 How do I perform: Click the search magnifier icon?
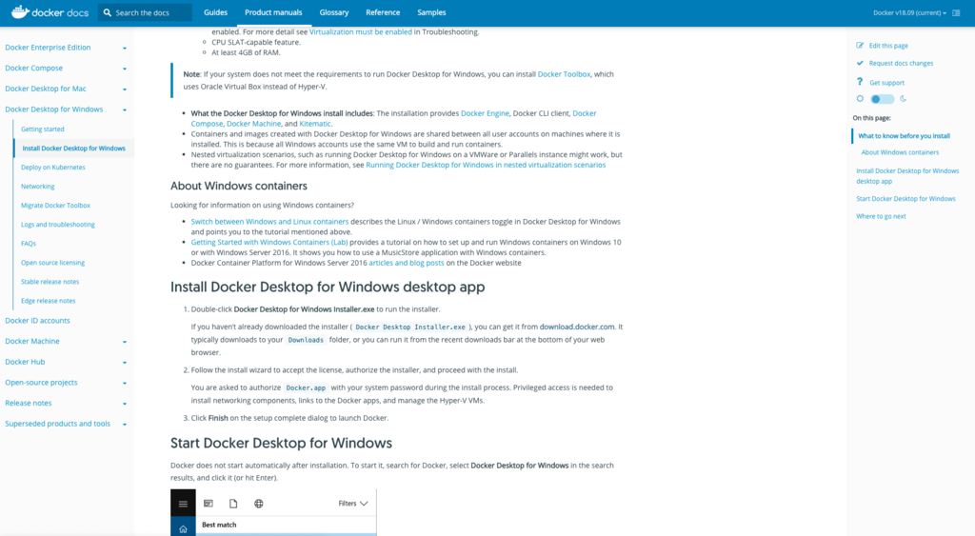[x=108, y=12]
